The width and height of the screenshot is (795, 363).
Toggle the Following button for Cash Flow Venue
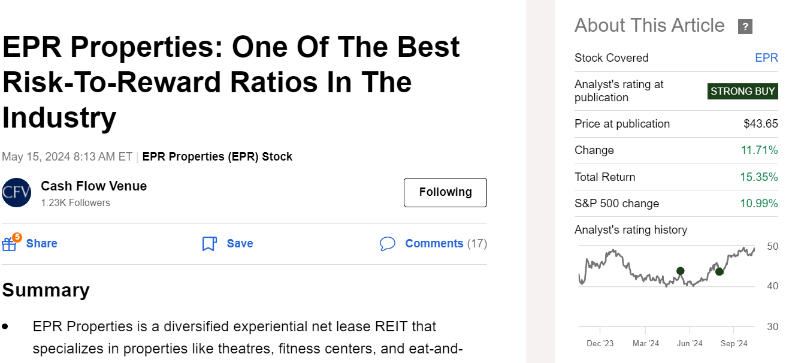[445, 192]
